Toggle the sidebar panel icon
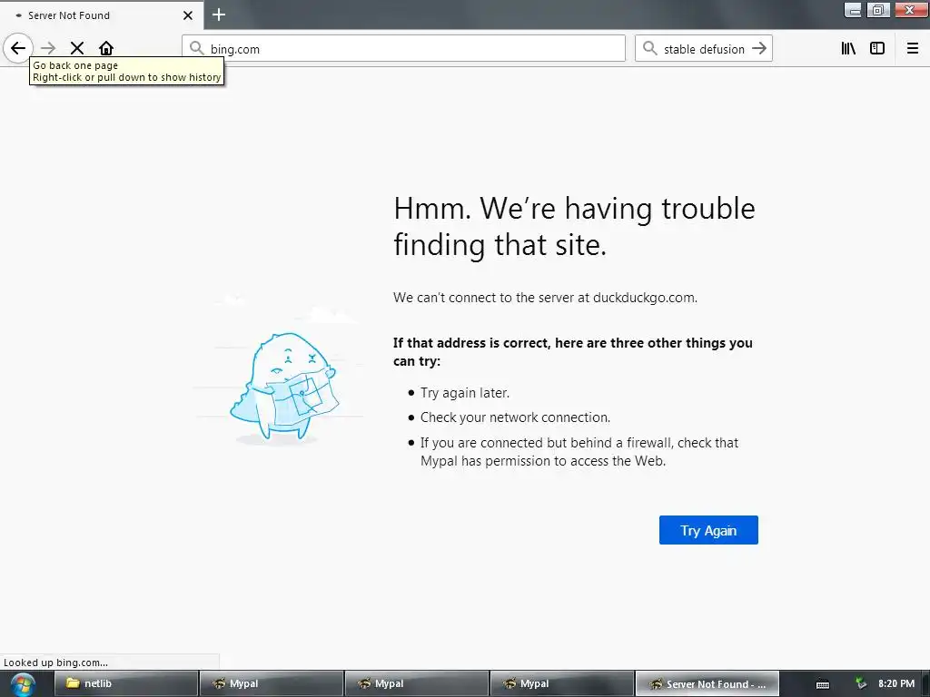The image size is (930, 697). 877,49
